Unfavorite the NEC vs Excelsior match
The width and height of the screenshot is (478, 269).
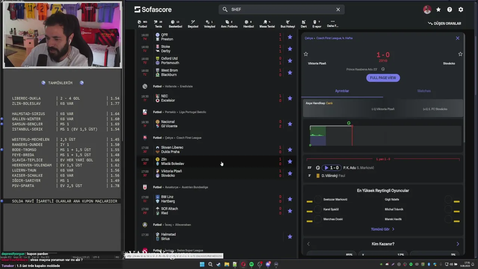coord(290,98)
